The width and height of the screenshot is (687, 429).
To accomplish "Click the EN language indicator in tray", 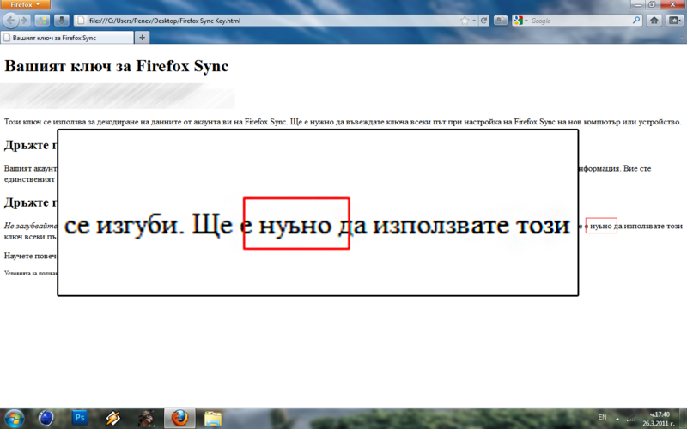I will (x=603, y=417).
